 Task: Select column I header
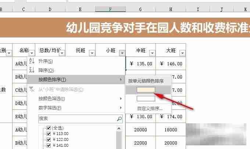(198, 9)
